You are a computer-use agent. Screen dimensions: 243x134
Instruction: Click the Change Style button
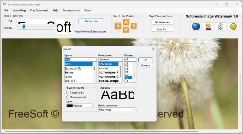click(x=91, y=21)
